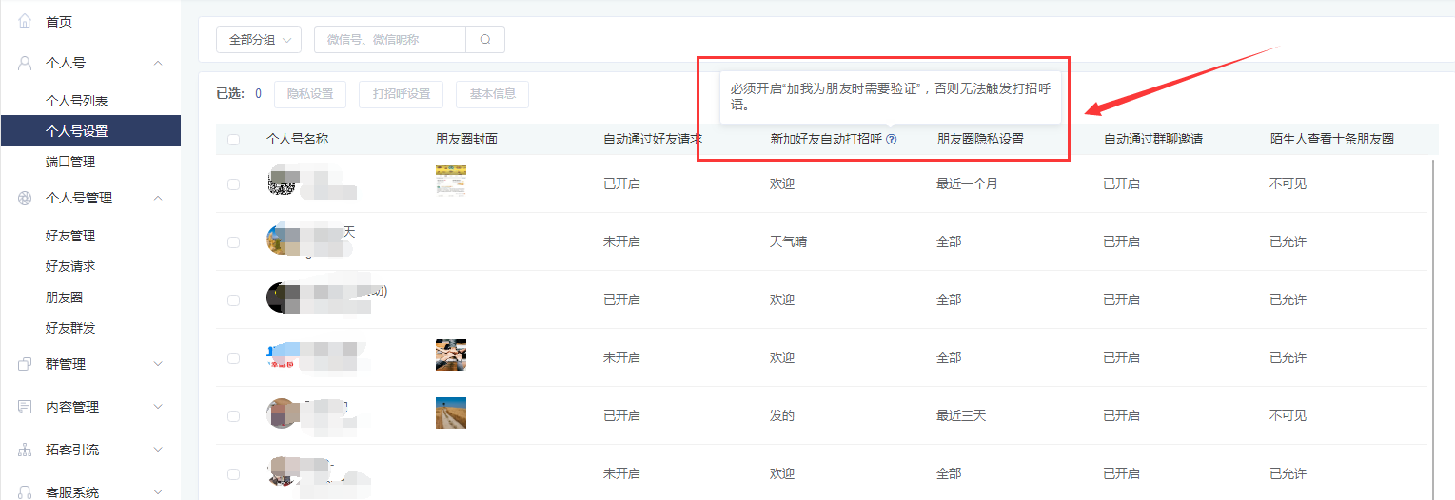Screen dimensions: 1455x500
Task: Click the 最近一个月 privacy cell
Action: [x=968, y=184]
